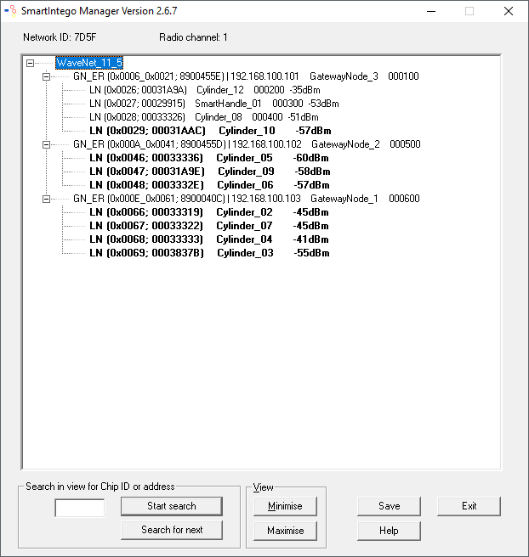
Task: Collapse the GatewayNode_3 tree branch
Action: point(47,76)
